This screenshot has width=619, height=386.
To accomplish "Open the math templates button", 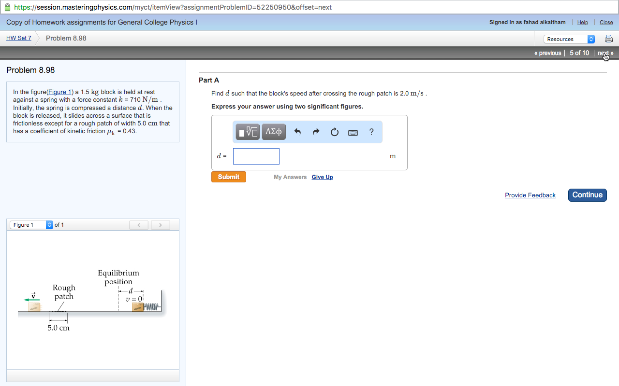I will (248, 132).
